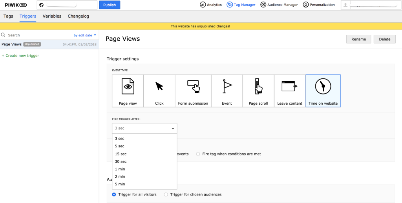Choose 15 sec option
Image resolution: width=402 pixels, height=203 pixels.
(144, 154)
